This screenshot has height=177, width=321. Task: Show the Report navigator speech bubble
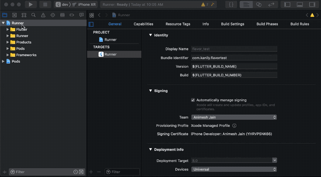click(x=82, y=15)
